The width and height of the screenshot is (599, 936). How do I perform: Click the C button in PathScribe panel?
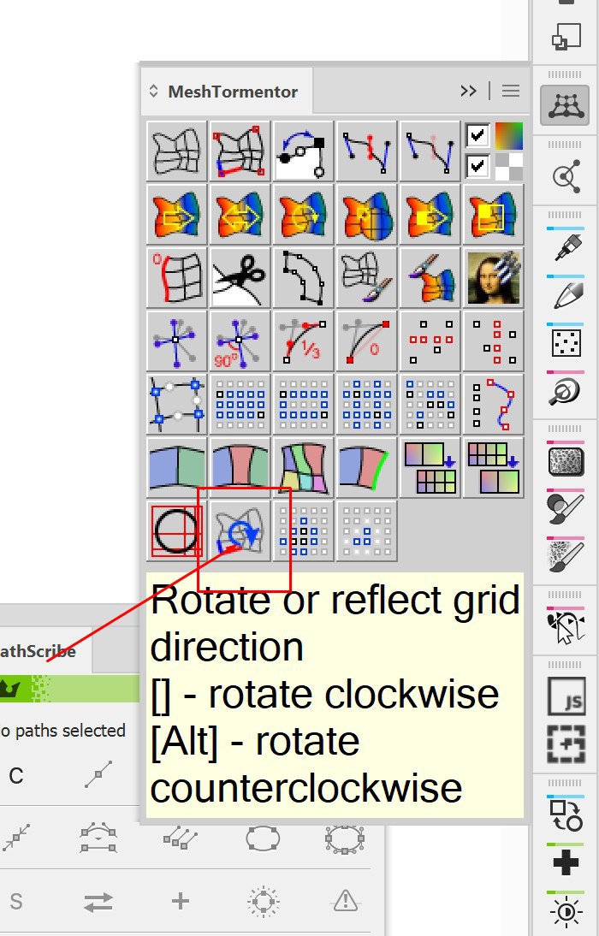pyautogui.click(x=17, y=775)
